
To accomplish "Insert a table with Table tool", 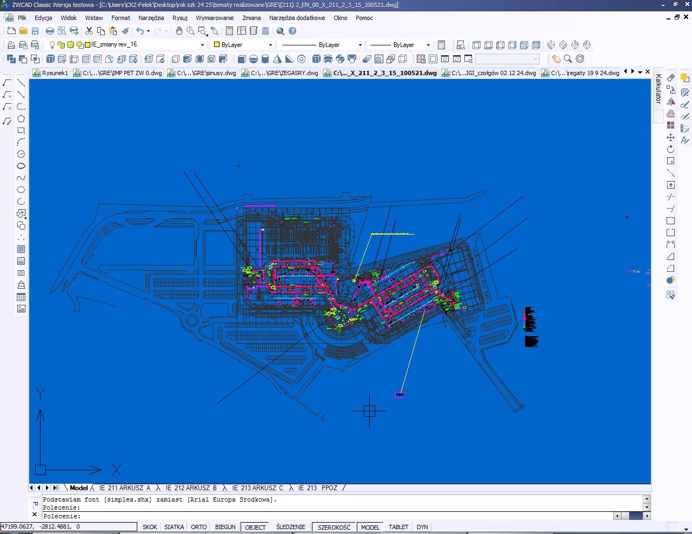I will 21,297.
